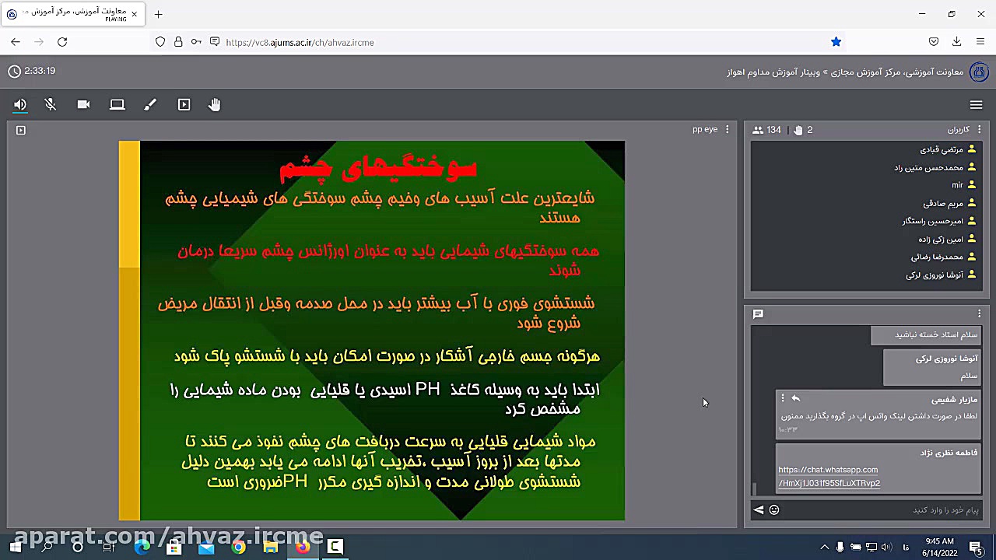996x560 pixels.
Task: Open the hamburger menu in meeting toolbar
Action: (x=976, y=105)
